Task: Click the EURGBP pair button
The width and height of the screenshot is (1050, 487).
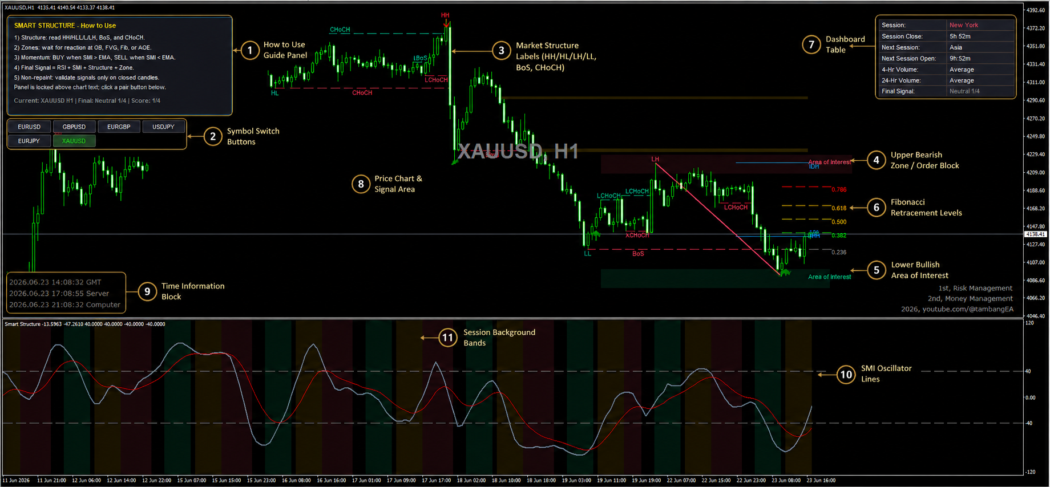Action: [x=119, y=127]
